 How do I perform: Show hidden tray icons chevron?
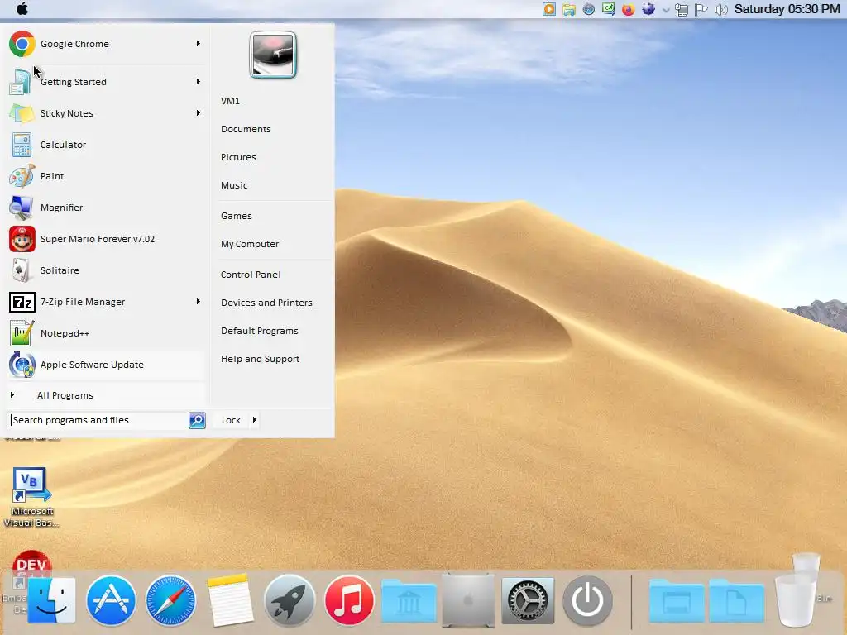coord(666,10)
